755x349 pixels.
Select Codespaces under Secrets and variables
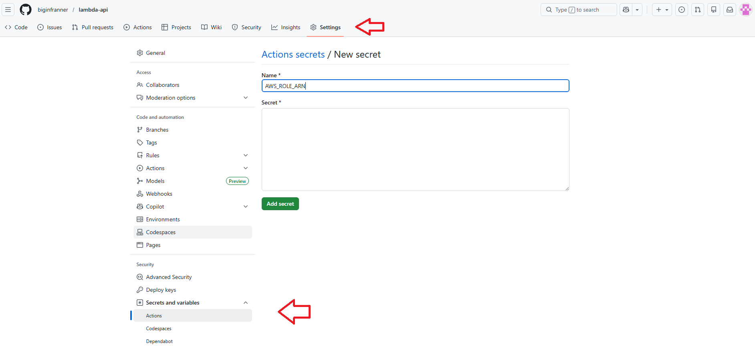[x=193, y=328]
